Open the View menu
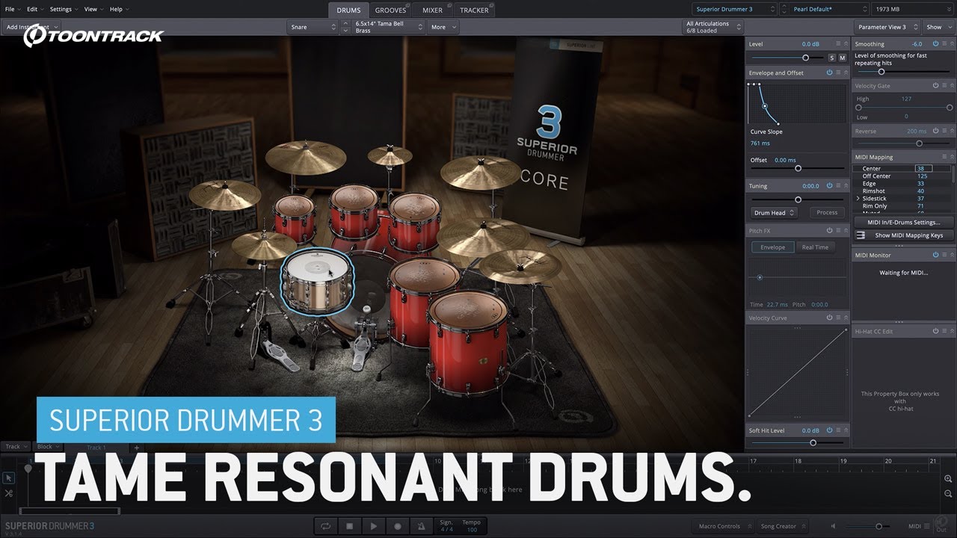This screenshot has width=957, height=538. click(x=93, y=9)
